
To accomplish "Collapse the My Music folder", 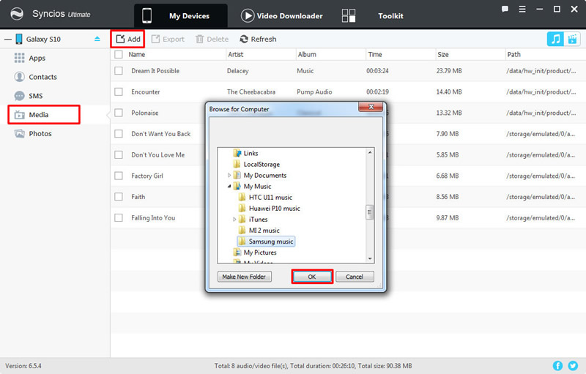I will [229, 186].
